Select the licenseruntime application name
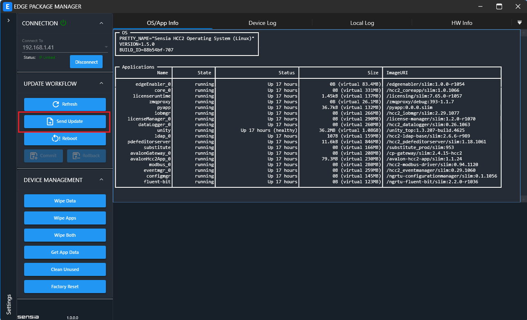This screenshot has width=527, height=320. tap(152, 96)
